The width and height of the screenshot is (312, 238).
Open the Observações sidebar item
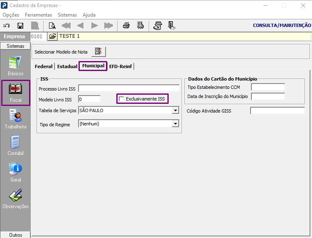(15, 199)
